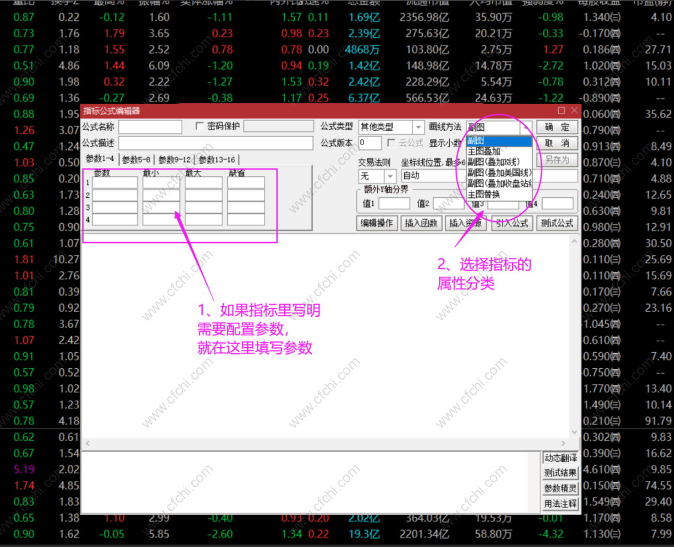Collapse the 画线方法 dropdown arrow
Viewport: 674px width, 547px height.
525,127
